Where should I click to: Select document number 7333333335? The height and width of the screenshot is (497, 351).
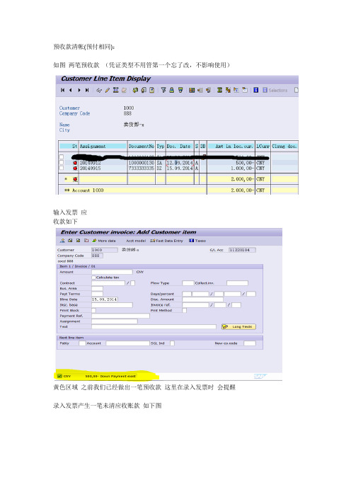point(142,168)
